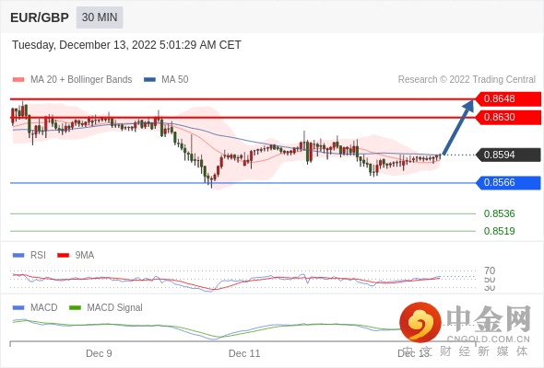Click the RSI blue legend swatch
Screen dimensions: 544x368
(x=18, y=256)
